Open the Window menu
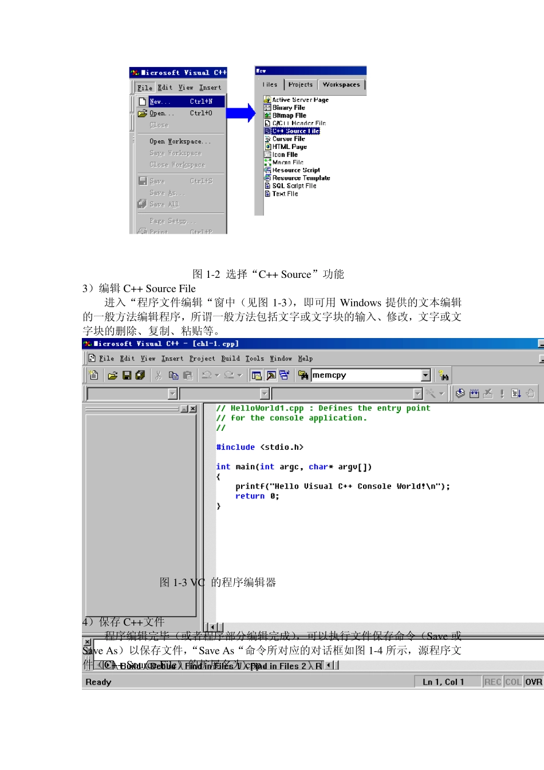 281,359
